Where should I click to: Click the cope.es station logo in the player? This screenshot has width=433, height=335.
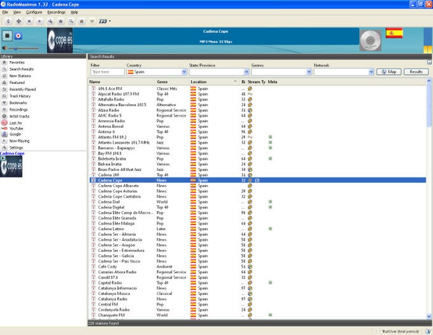(60, 40)
